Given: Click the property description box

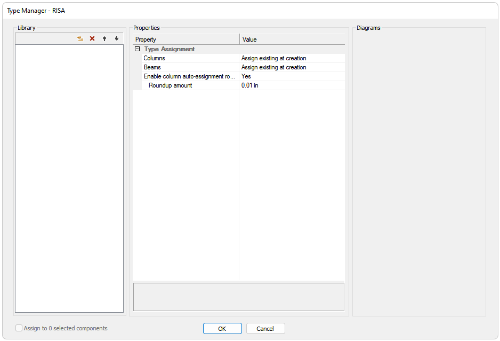Looking at the screenshot, I should [x=238, y=297].
